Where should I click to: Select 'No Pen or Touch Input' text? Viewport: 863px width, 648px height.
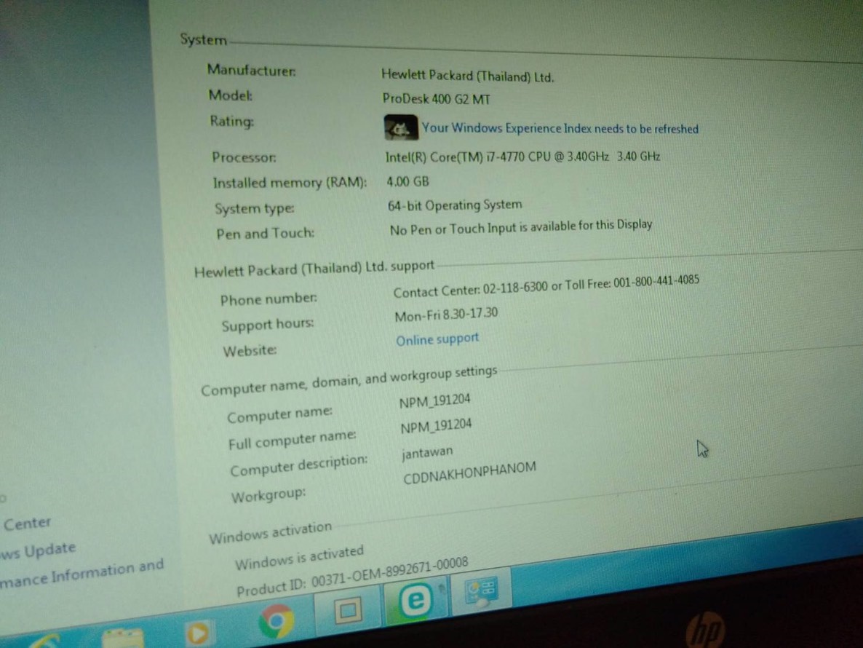point(453,229)
